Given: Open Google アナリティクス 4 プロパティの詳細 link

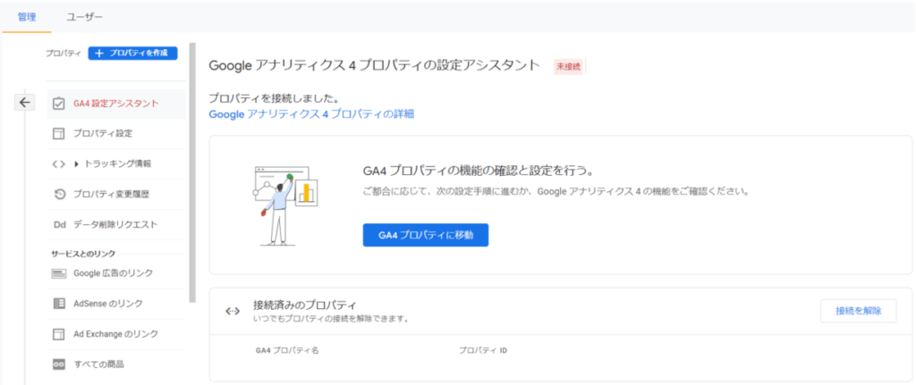Looking at the screenshot, I should click(x=311, y=114).
